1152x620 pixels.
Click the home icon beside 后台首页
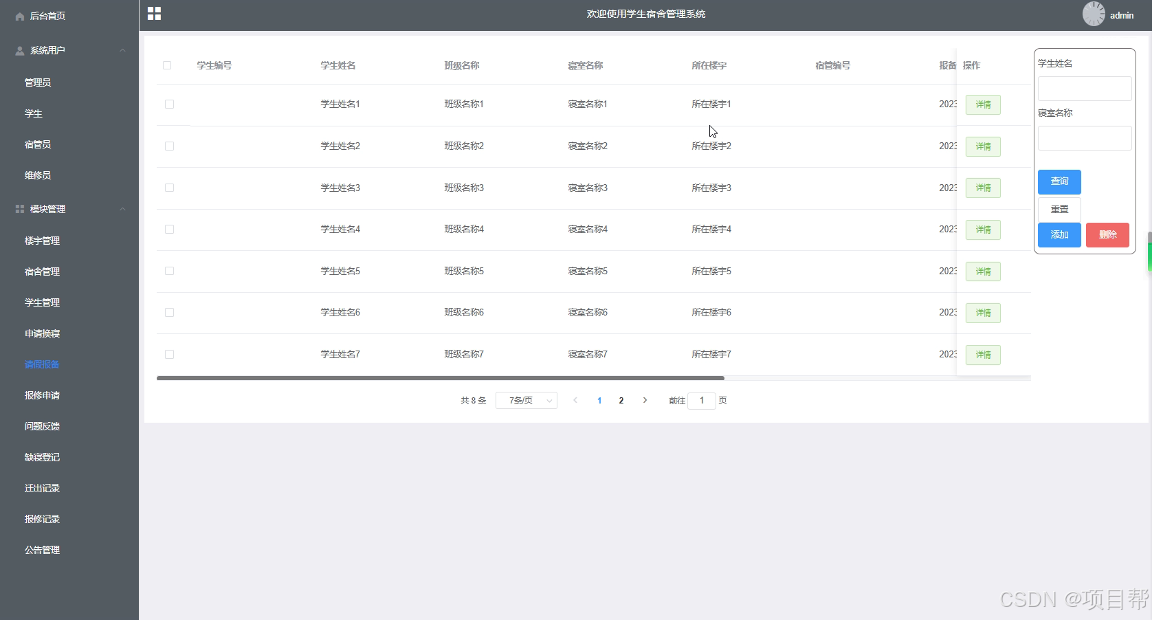tap(19, 16)
